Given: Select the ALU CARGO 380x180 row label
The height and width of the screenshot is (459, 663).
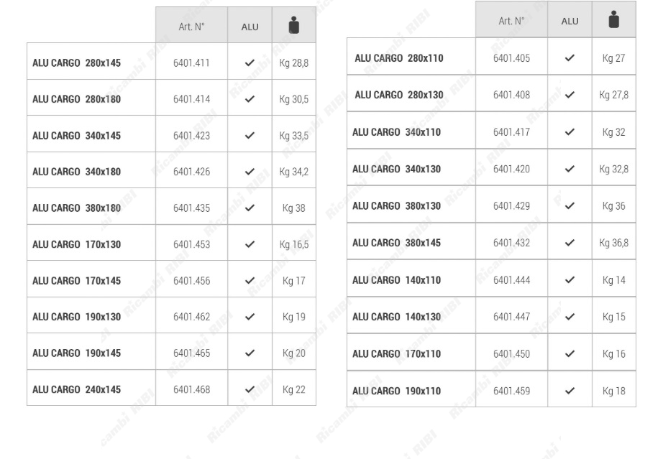Looking at the screenshot, I should pyautogui.click(x=76, y=208).
